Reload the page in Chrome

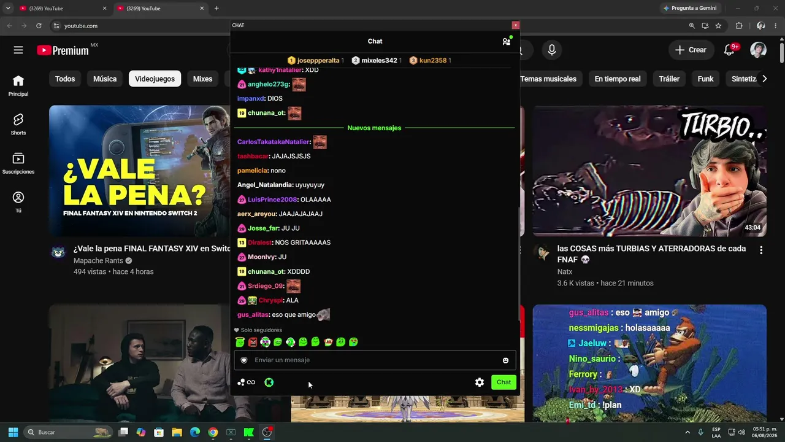pyautogui.click(x=39, y=26)
